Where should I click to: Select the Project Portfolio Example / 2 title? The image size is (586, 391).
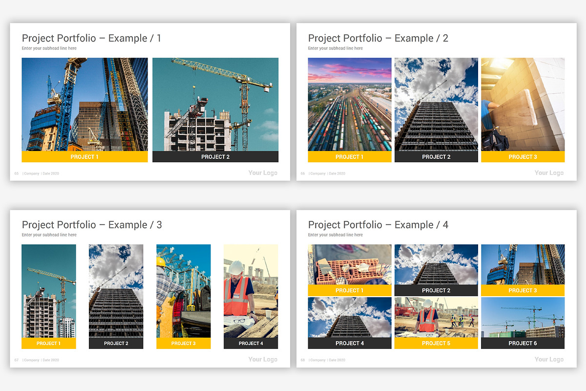[378, 38]
